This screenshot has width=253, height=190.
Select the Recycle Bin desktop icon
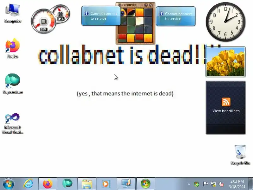240,155
